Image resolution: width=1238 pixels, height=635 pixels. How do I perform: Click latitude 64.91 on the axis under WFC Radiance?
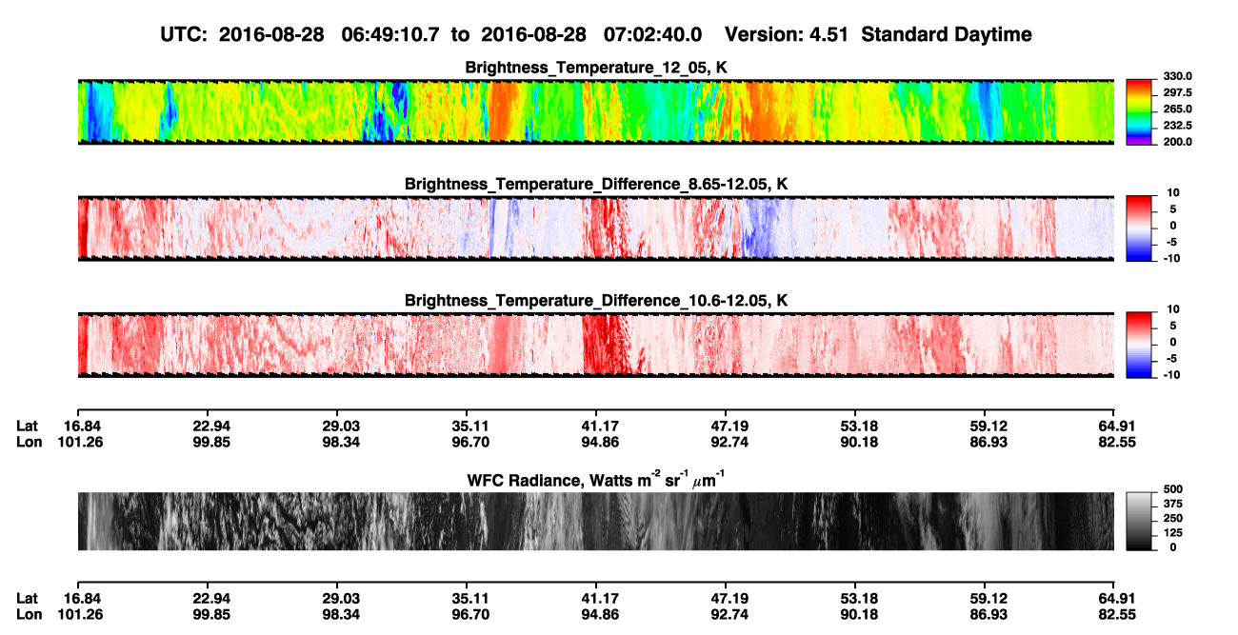tap(1115, 599)
